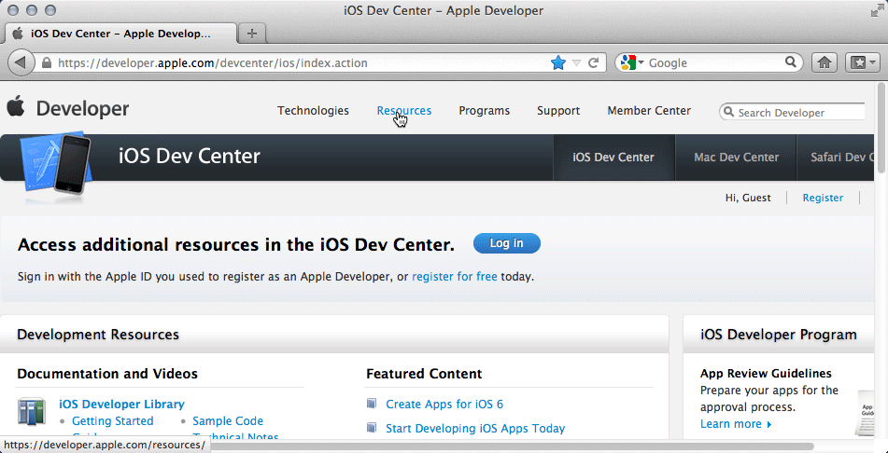Click the iOS Dev Center iPhone blueprint icon

55,164
